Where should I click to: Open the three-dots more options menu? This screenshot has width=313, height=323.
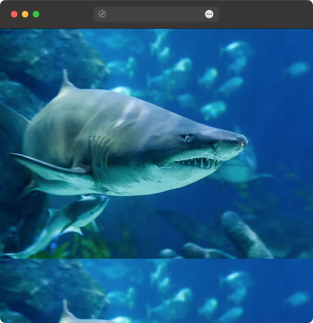pos(209,14)
